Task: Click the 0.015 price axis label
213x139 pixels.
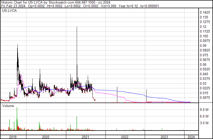Action: (x=204, y=93)
